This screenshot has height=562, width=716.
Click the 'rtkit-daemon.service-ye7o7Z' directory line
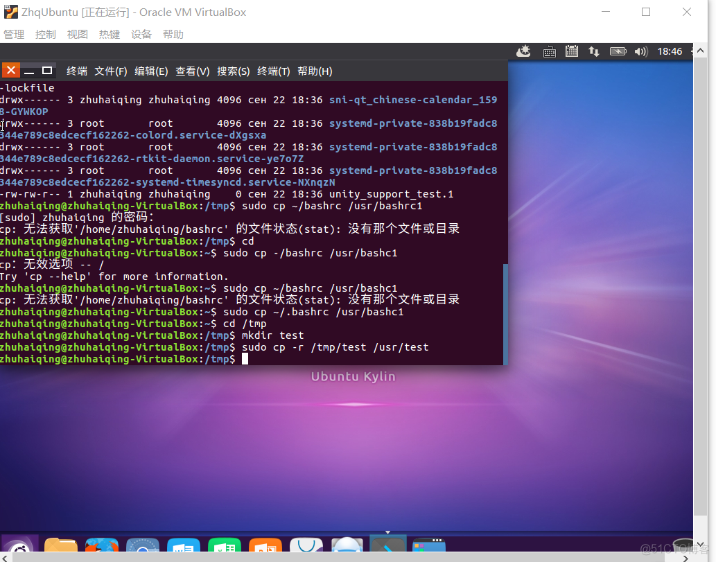tap(152, 159)
